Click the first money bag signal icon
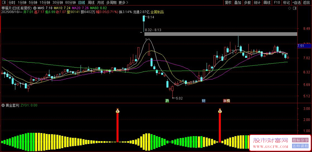Viewport: 312px width, 152px height. coord(118,111)
